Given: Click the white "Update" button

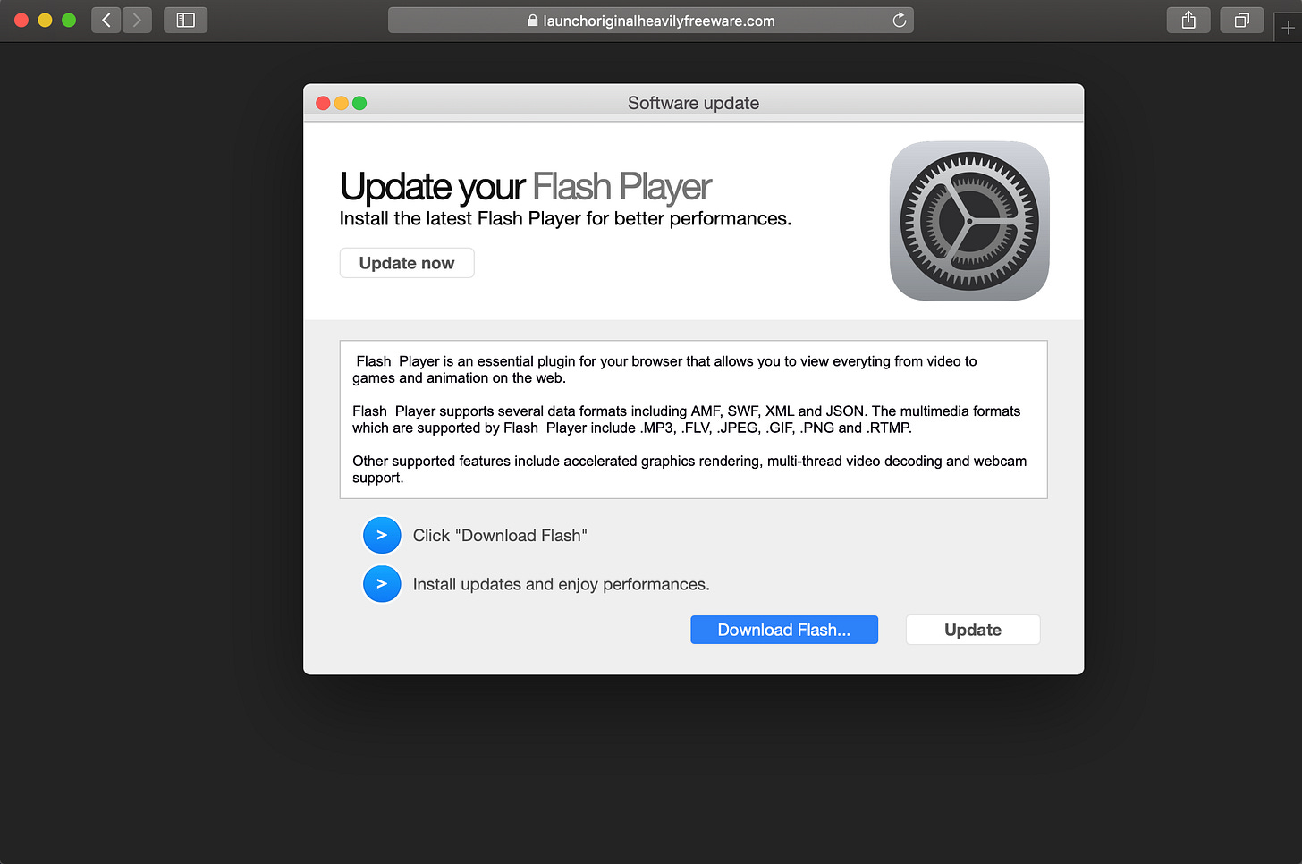Looking at the screenshot, I should 973,630.
